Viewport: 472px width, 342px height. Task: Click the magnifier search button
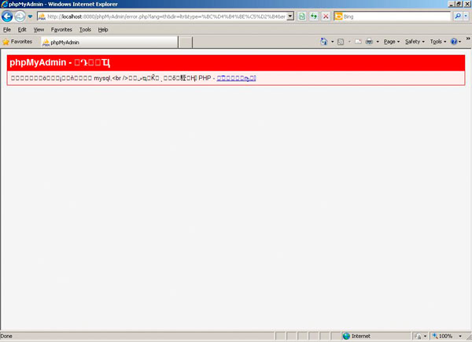[x=458, y=17]
